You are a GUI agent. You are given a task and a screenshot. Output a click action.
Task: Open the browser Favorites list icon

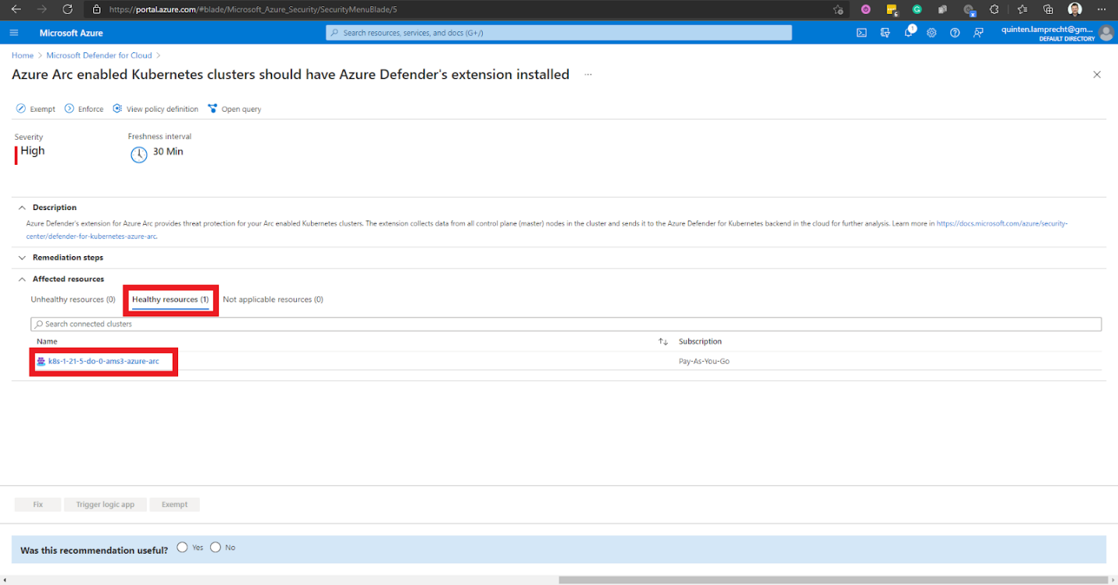[x=1022, y=9]
